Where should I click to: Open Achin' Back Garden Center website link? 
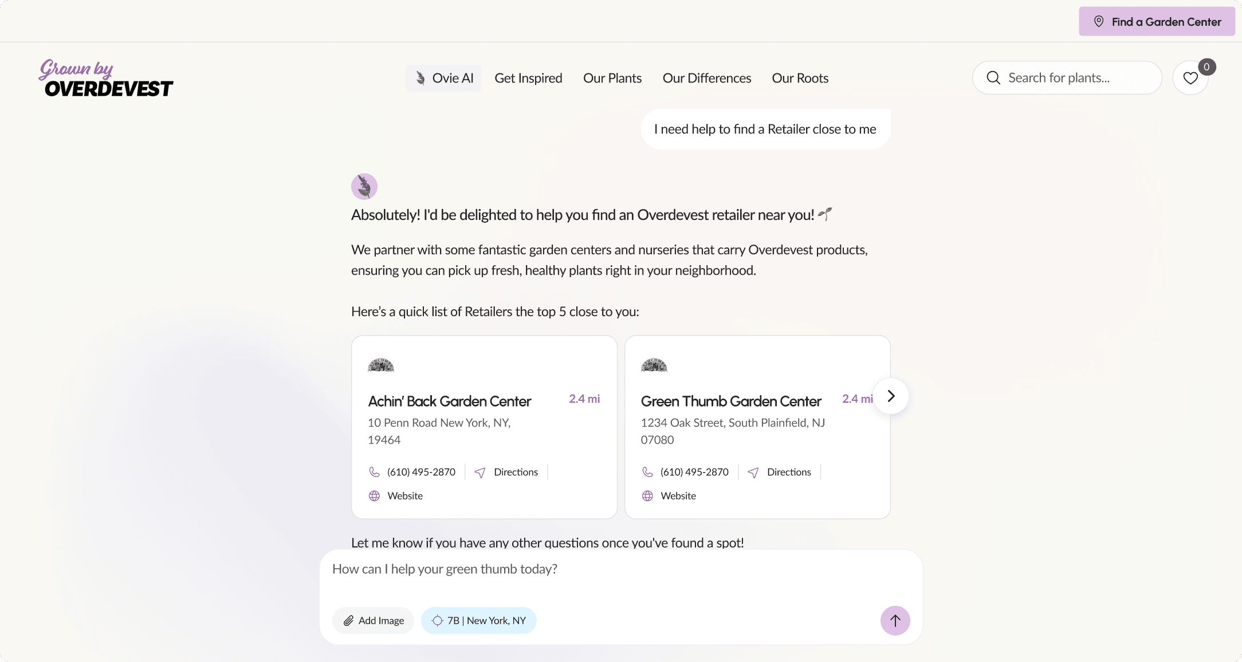[x=404, y=496]
